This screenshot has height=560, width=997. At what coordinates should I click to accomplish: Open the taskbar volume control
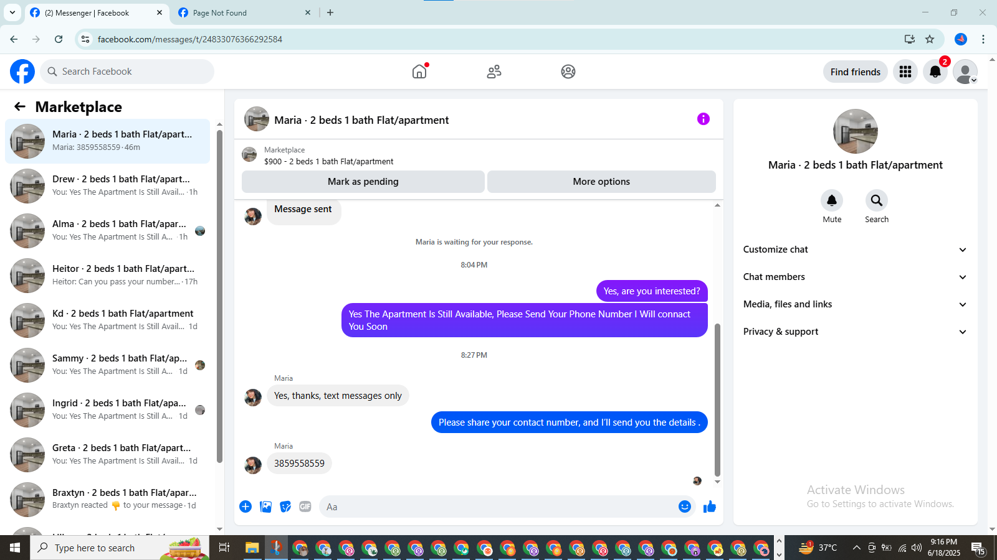[916, 548]
